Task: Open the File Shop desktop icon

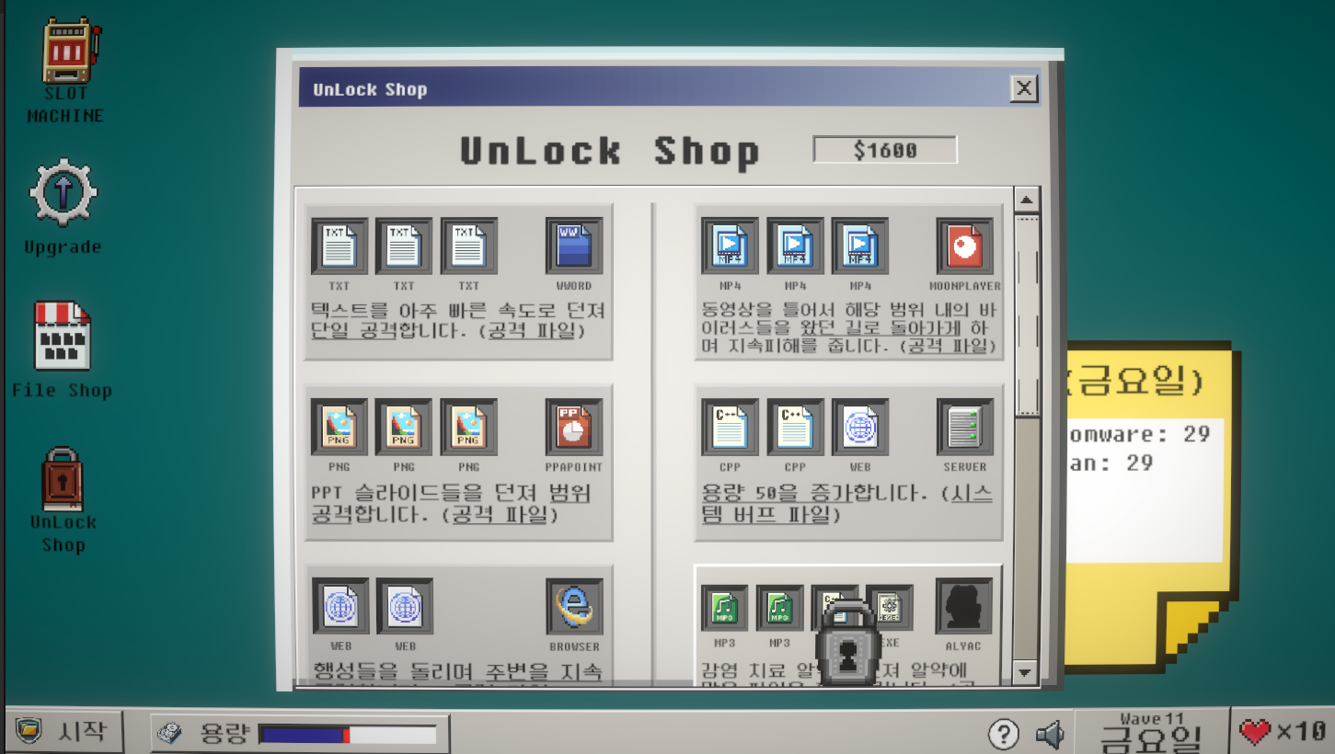Action: point(63,336)
